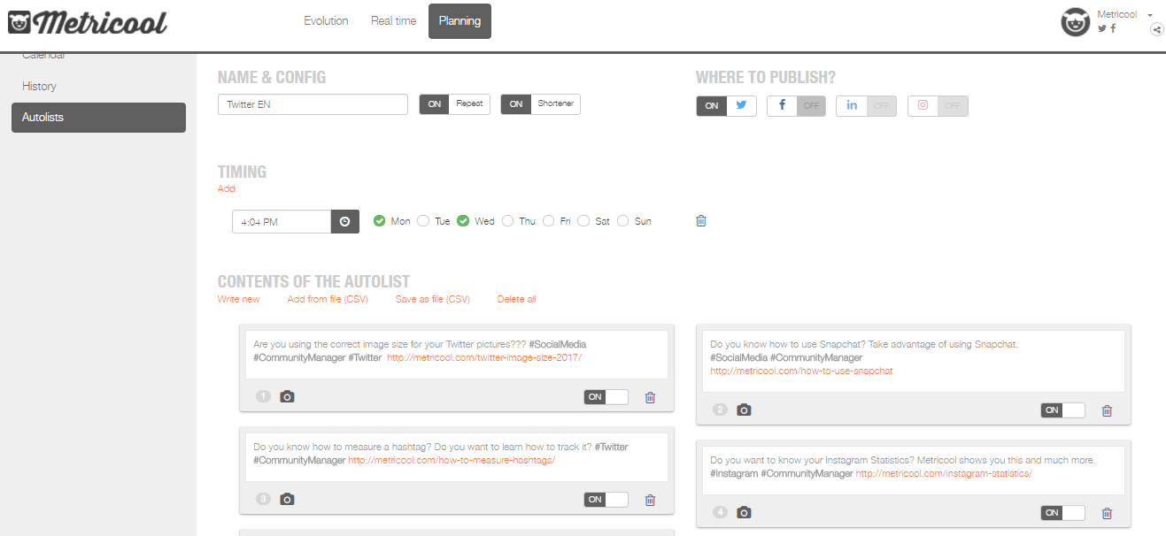Delete the Instagram Statistics tweet
The image size is (1166, 536).
coord(1107,513)
